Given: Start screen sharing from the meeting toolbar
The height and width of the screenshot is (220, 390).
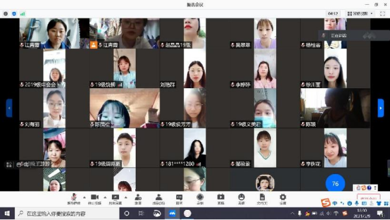Looking at the screenshot, I should point(116,199).
